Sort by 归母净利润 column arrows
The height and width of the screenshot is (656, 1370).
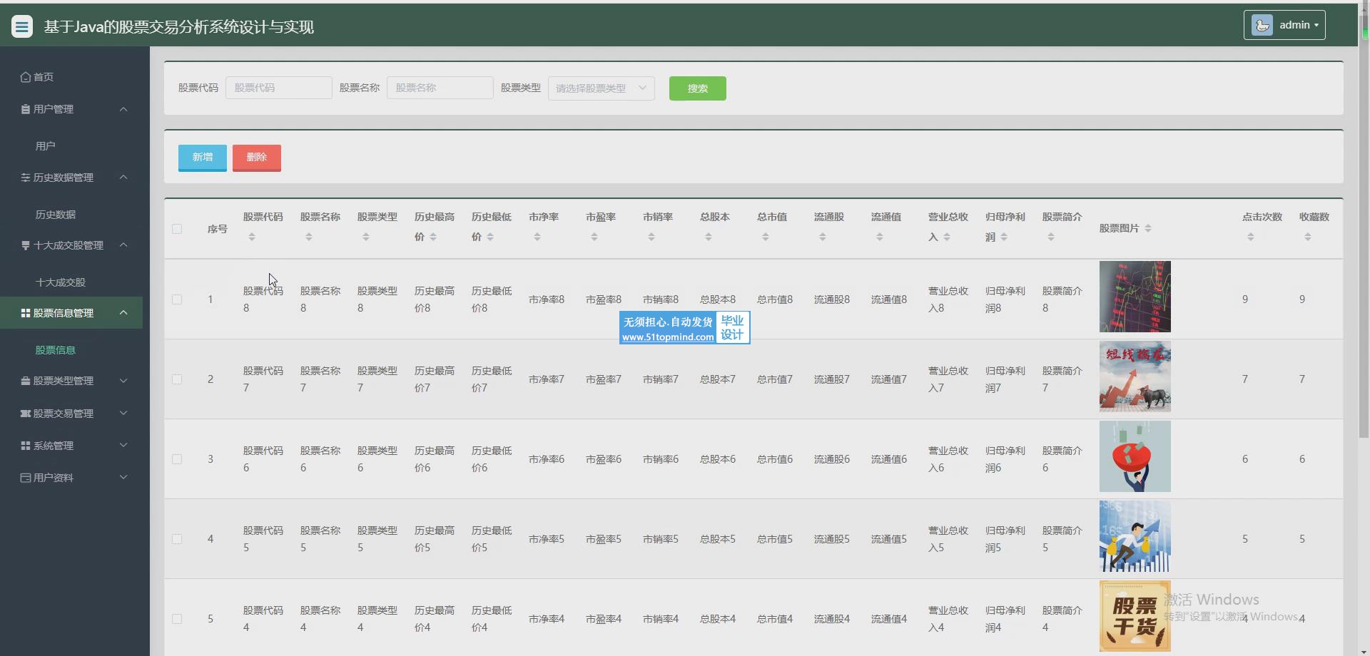(1004, 237)
